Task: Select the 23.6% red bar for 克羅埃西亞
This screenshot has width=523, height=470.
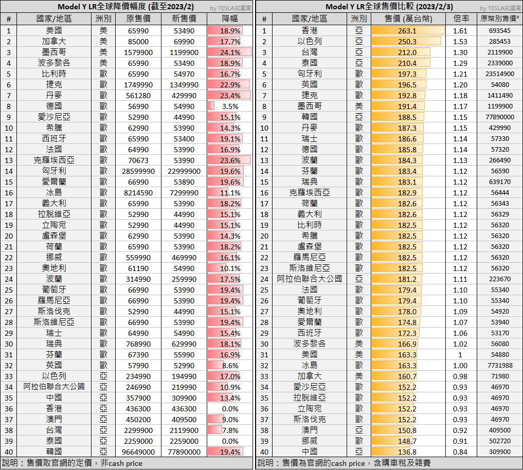Action: click(230, 160)
